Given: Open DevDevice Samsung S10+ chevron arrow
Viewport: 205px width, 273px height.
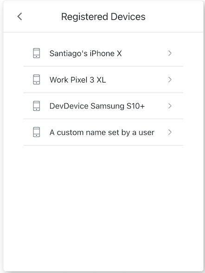Looking at the screenshot, I should 170,106.
